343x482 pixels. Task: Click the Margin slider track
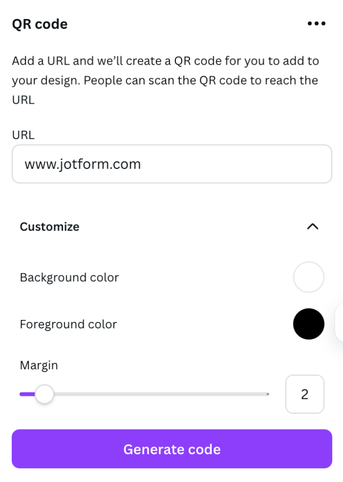click(147, 393)
